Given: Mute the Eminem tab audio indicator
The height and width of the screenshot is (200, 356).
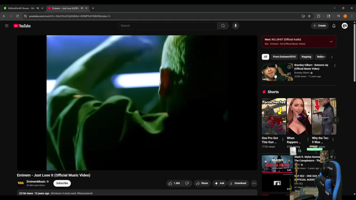Looking at the screenshot, I should 82,8.
